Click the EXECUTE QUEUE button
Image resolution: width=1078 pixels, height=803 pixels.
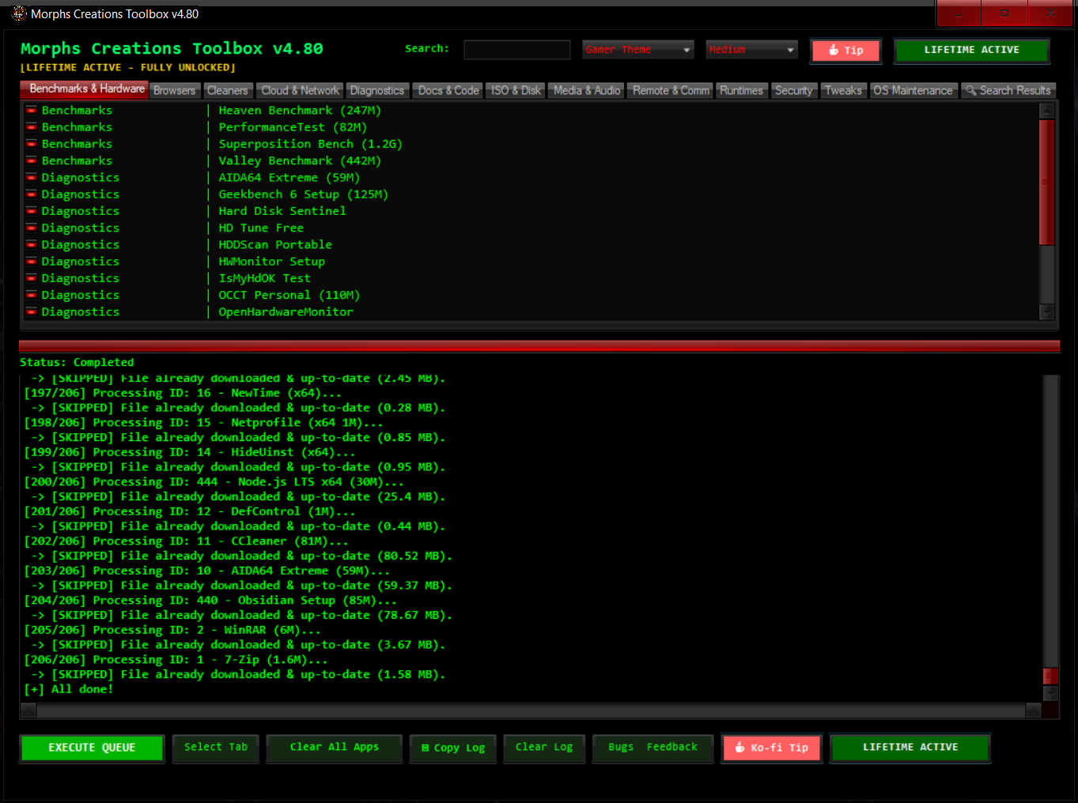click(92, 748)
